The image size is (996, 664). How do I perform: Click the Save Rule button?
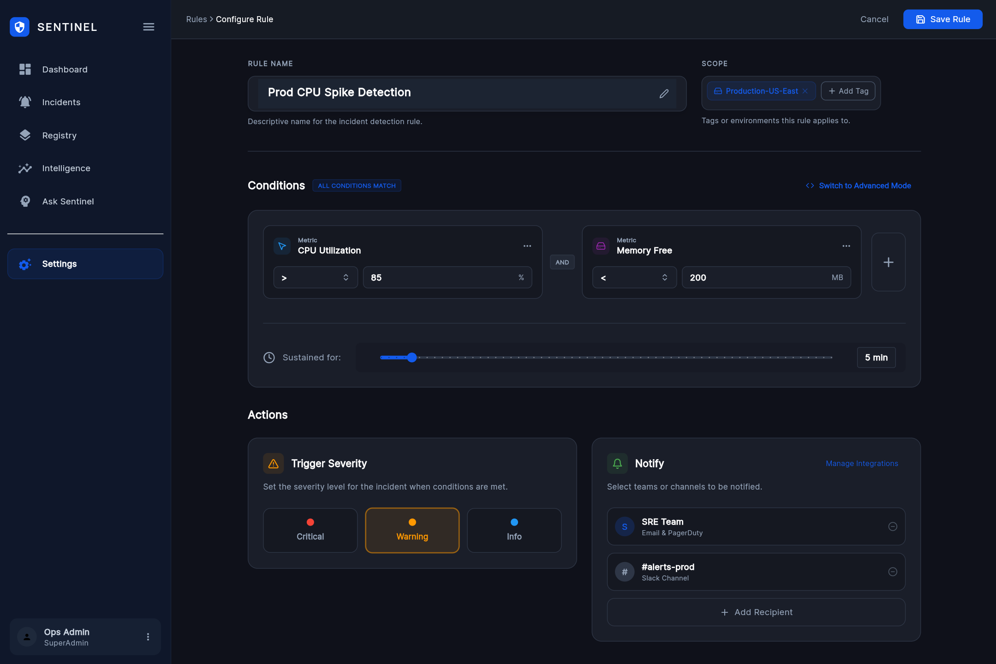coord(942,19)
